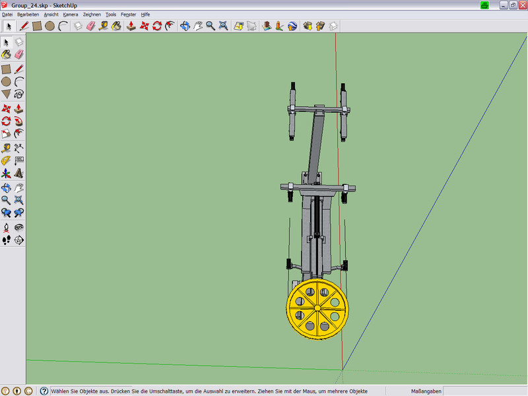This screenshot has height=396, width=528.
Task: Choose the Freehand drawing tool
Action: 19,94
